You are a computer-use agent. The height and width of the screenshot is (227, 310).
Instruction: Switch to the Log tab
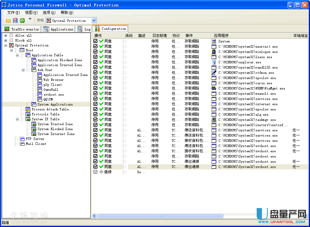tap(84, 29)
